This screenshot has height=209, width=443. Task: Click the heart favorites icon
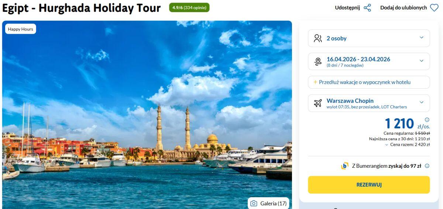pyautogui.click(x=434, y=8)
